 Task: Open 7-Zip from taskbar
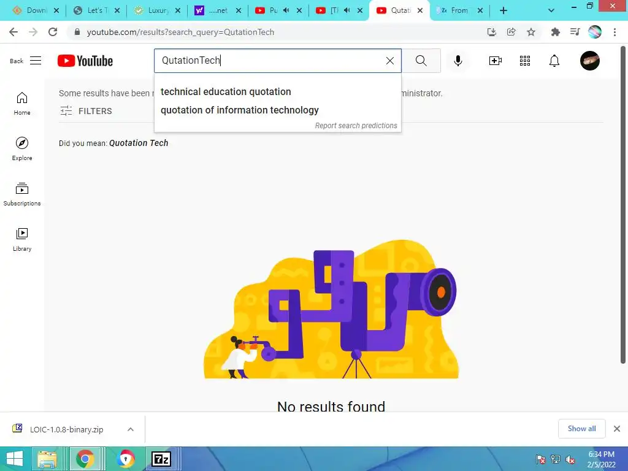[x=161, y=459]
